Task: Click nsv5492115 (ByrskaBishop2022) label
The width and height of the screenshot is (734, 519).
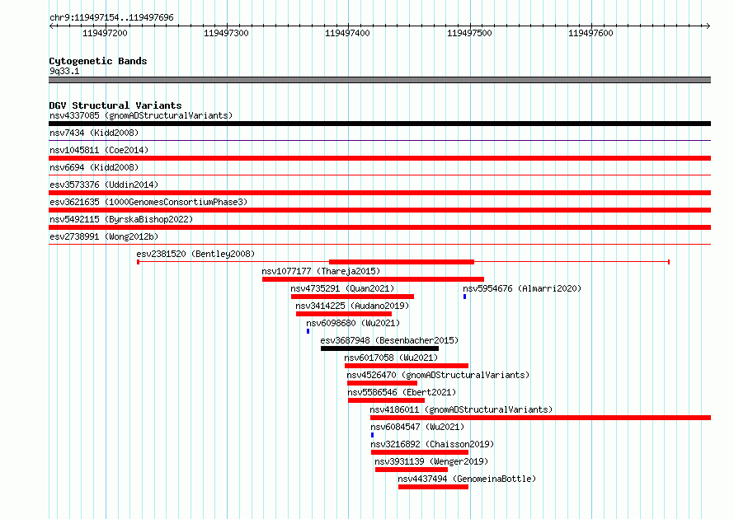Action: (x=121, y=219)
